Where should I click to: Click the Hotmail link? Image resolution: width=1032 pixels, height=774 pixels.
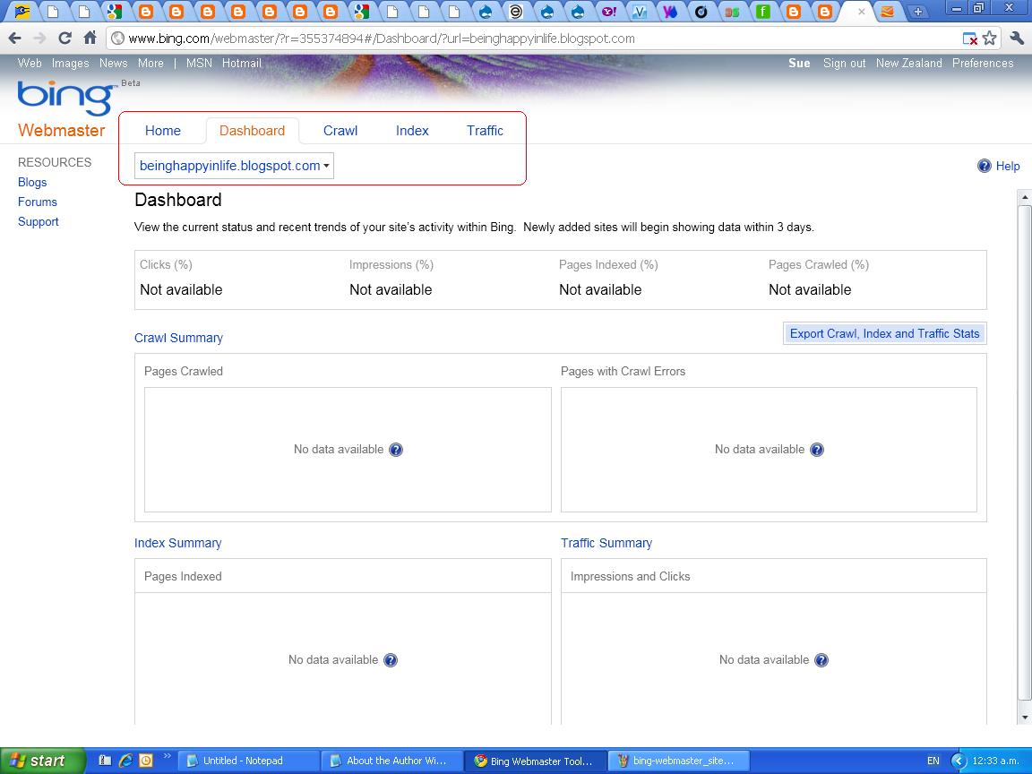pyautogui.click(x=242, y=64)
